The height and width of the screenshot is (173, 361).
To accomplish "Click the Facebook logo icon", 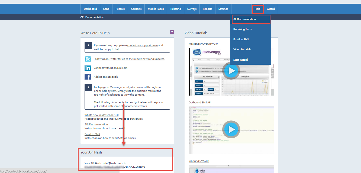I will [88, 77].
